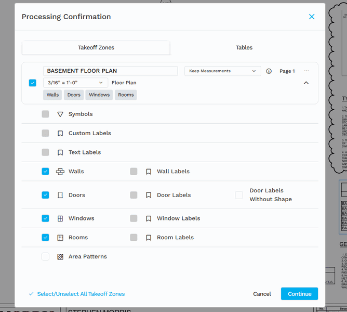Viewport: 347px width, 312px height.
Task: Enable the Door Labels Without Shape checkbox
Action: tap(239, 195)
